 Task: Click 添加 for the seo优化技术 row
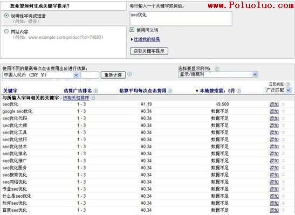point(274,147)
